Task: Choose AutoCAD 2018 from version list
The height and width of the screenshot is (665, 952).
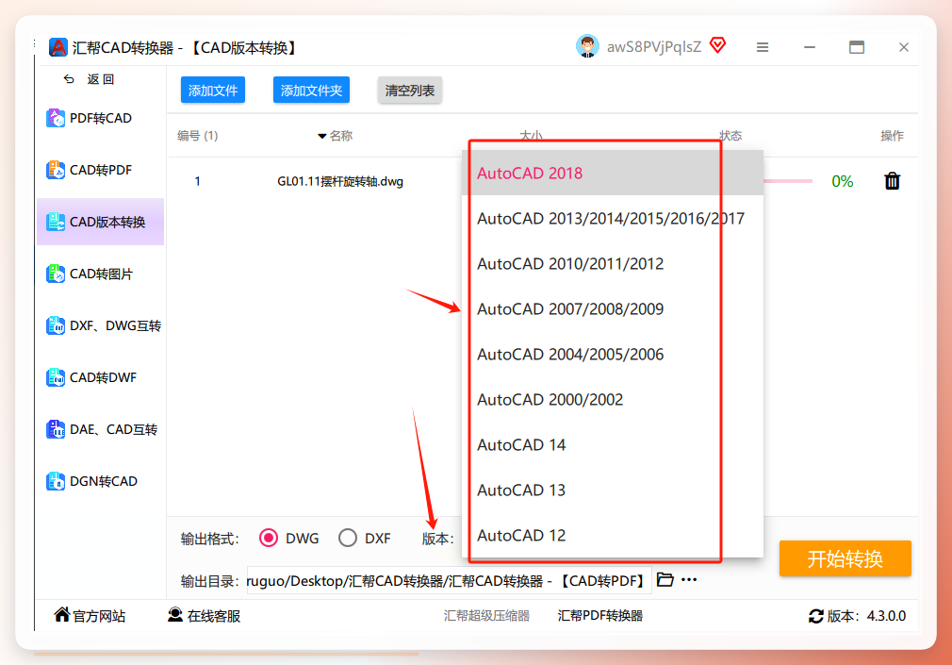Action: (x=612, y=174)
